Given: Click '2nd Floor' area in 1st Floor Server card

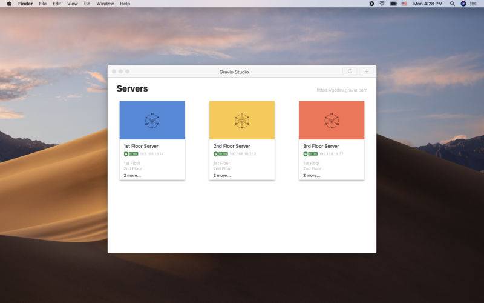Looking at the screenshot, I should (132, 168).
